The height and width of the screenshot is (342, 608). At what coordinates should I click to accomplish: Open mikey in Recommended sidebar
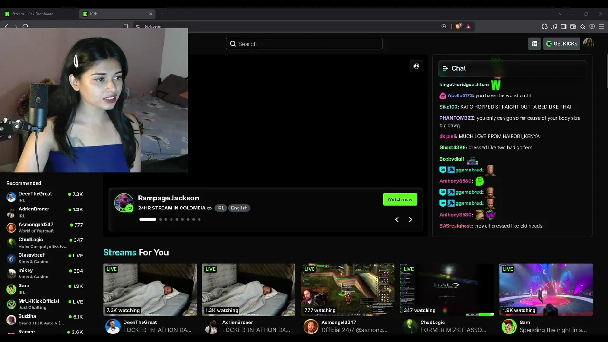[x=45, y=273]
